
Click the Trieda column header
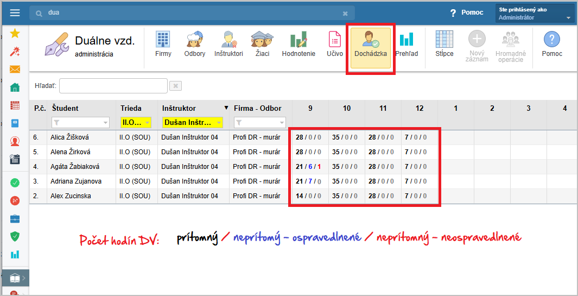click(x=131, y=109)
